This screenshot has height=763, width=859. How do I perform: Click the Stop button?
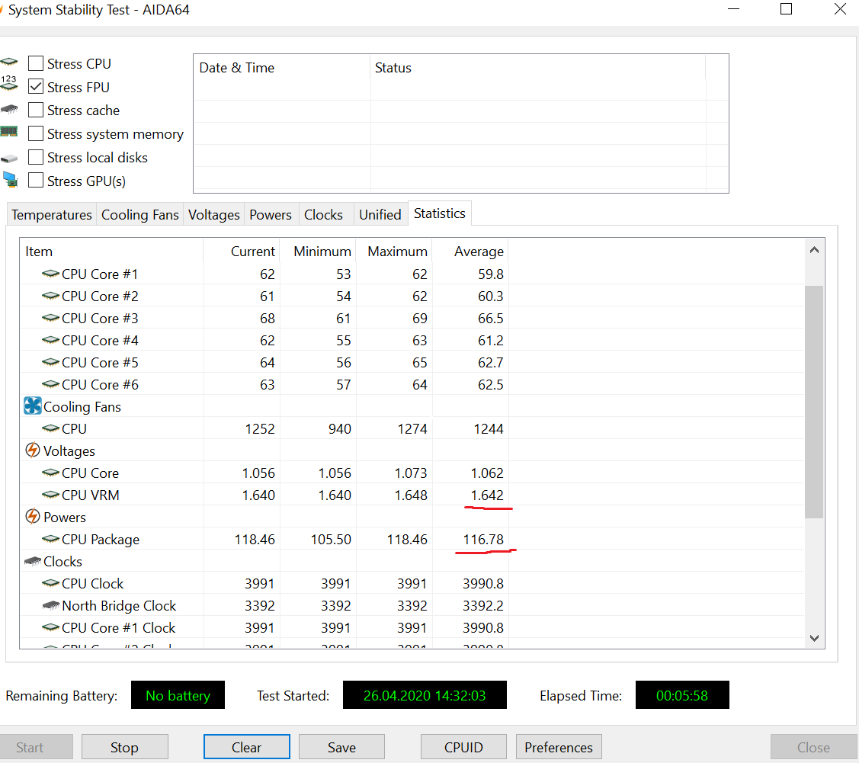[124, 747]
